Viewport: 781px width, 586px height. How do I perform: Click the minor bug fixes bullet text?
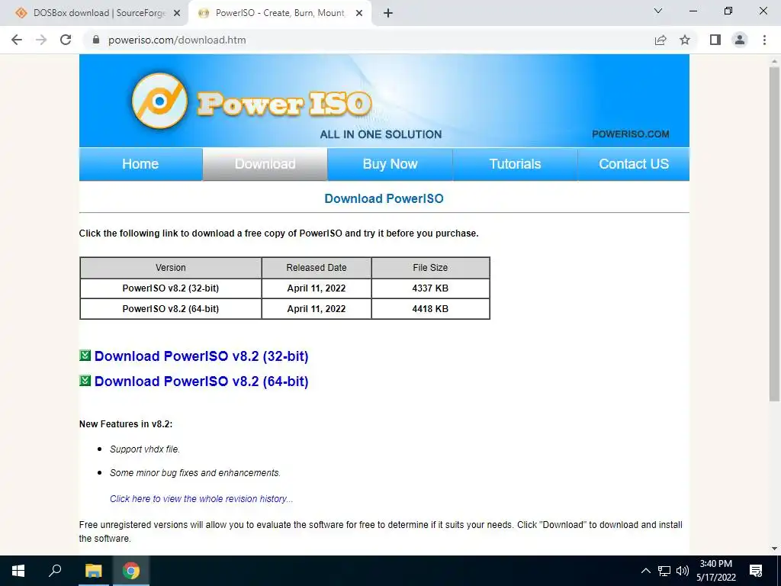pyautogui.click(x=195, y=473)
